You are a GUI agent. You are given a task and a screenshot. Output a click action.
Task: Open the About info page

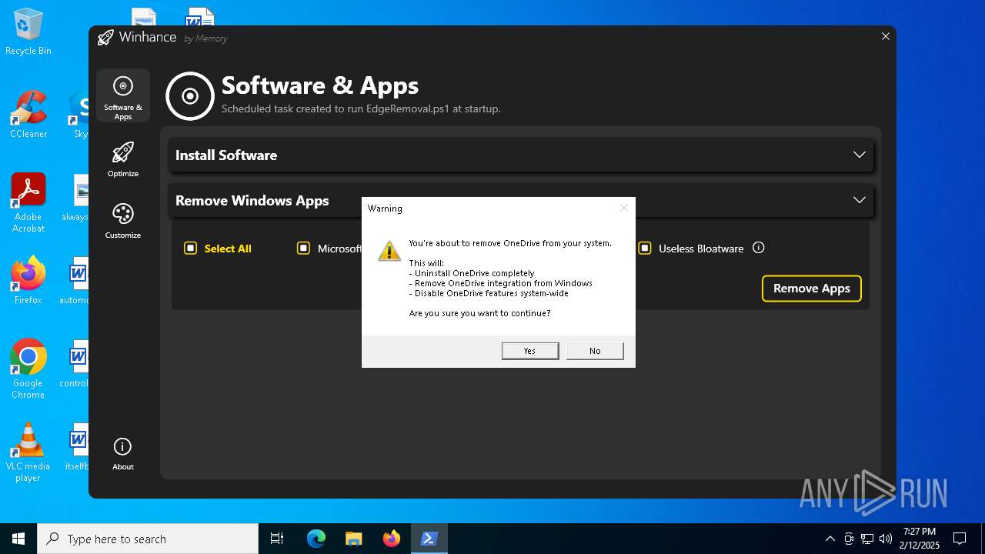[123, 454]
